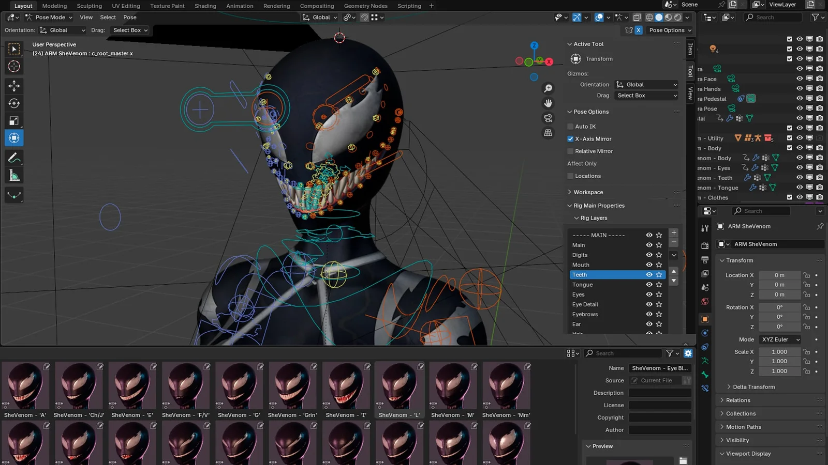Activate the Rotate tool
828x465 pixels.
(14, 103)
